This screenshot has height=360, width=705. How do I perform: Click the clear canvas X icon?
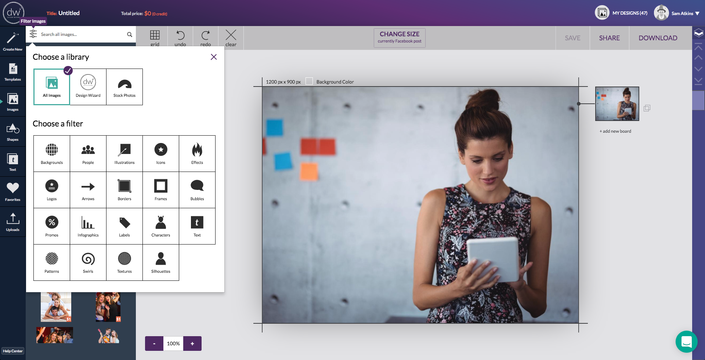click(x=231, y=38)
